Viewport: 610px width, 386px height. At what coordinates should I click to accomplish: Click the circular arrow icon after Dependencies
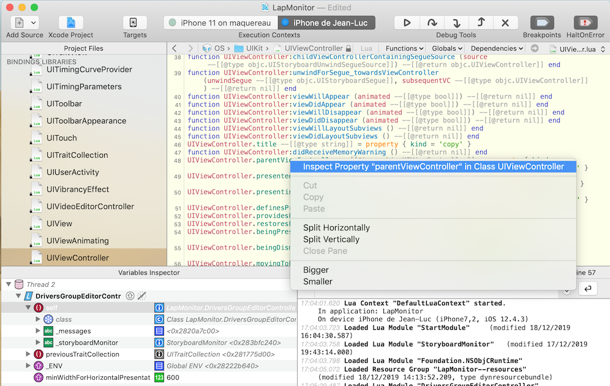535,48
